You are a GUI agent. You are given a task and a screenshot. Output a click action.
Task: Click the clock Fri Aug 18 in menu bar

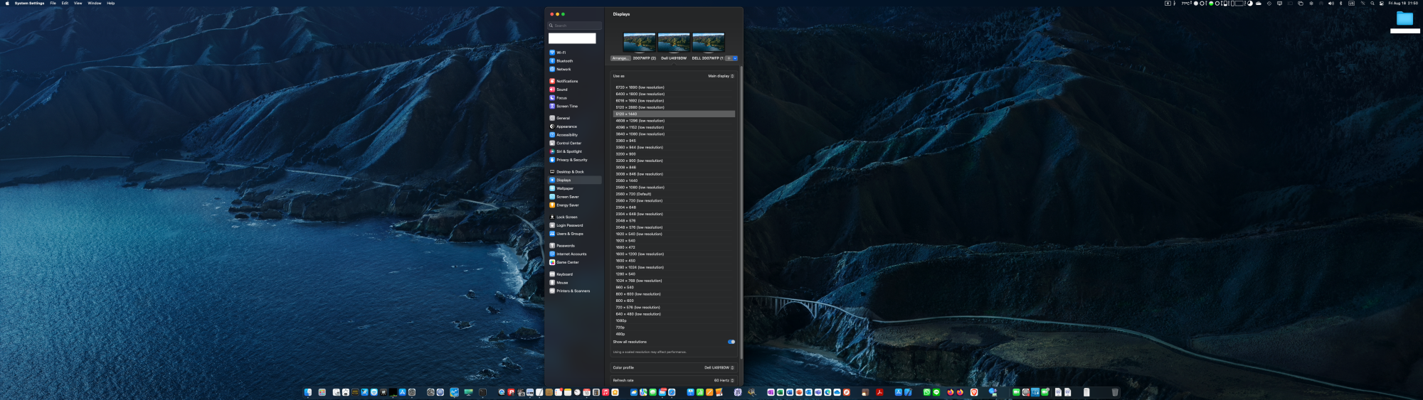1403,3
